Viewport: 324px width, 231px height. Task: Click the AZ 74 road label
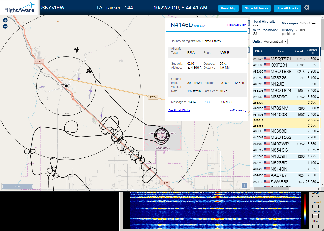[x=153, y=97]
